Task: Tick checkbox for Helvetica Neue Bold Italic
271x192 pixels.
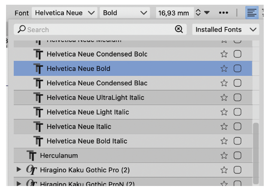Action: [x=238, y=141]
